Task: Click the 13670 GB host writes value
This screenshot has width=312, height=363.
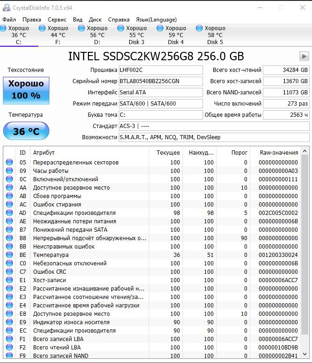Action: point(286,81)
